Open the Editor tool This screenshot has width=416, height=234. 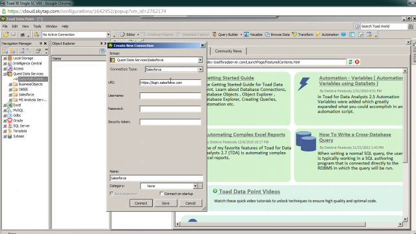(x=127, y=34)
